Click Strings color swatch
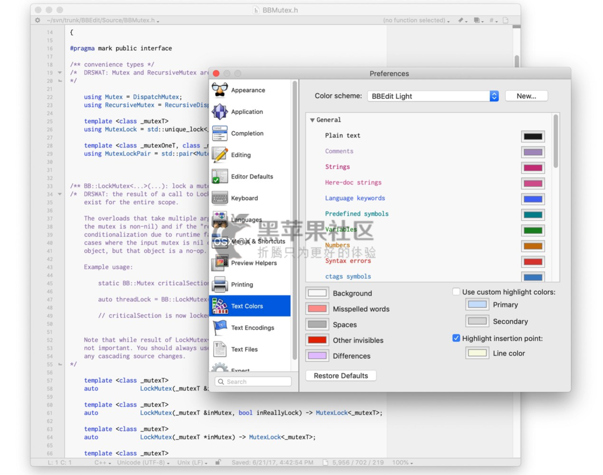Image resolution: width=603 pixels, height=475 pixels. [533, 168]
